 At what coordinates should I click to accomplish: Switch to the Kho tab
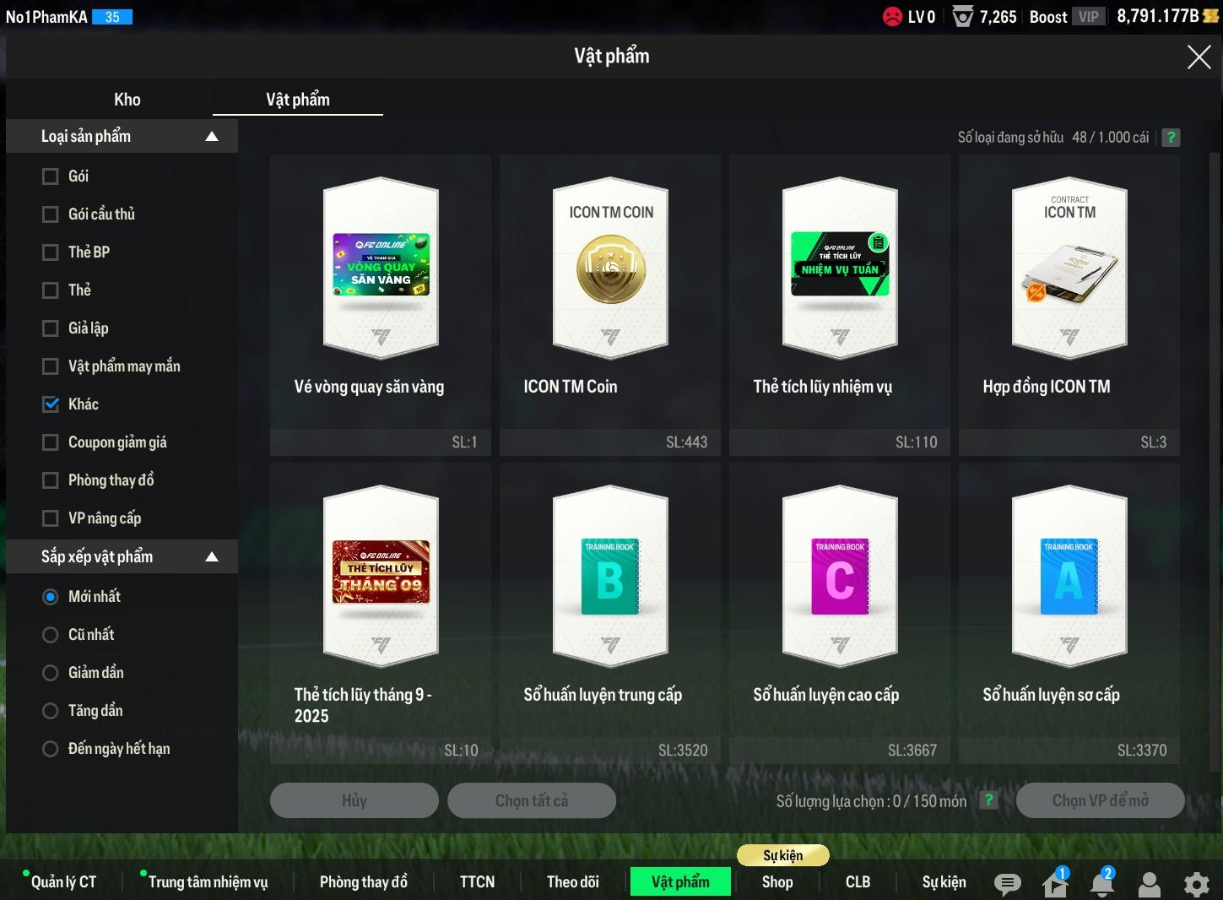pos(127,100)
